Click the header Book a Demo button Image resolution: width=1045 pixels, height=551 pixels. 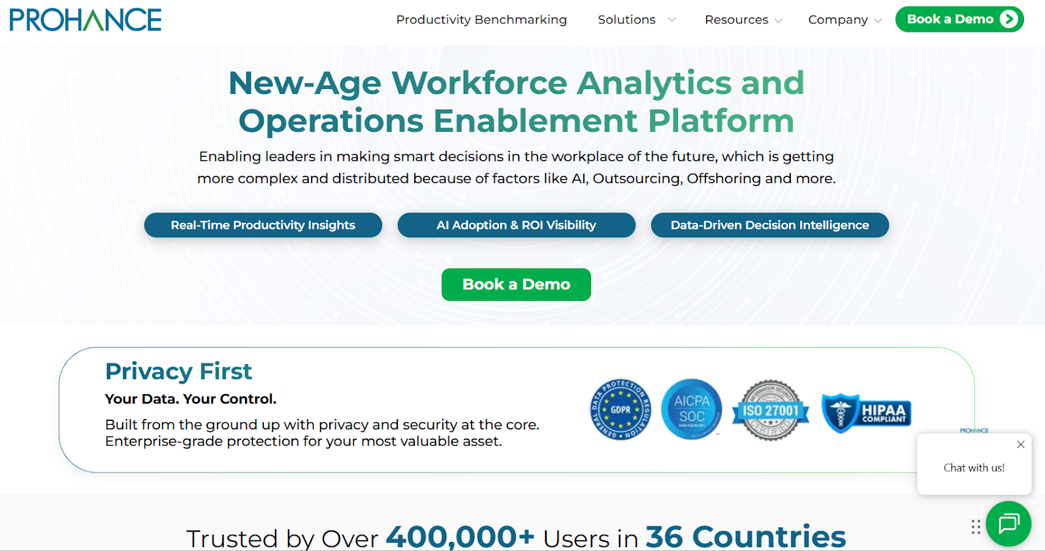959,19
